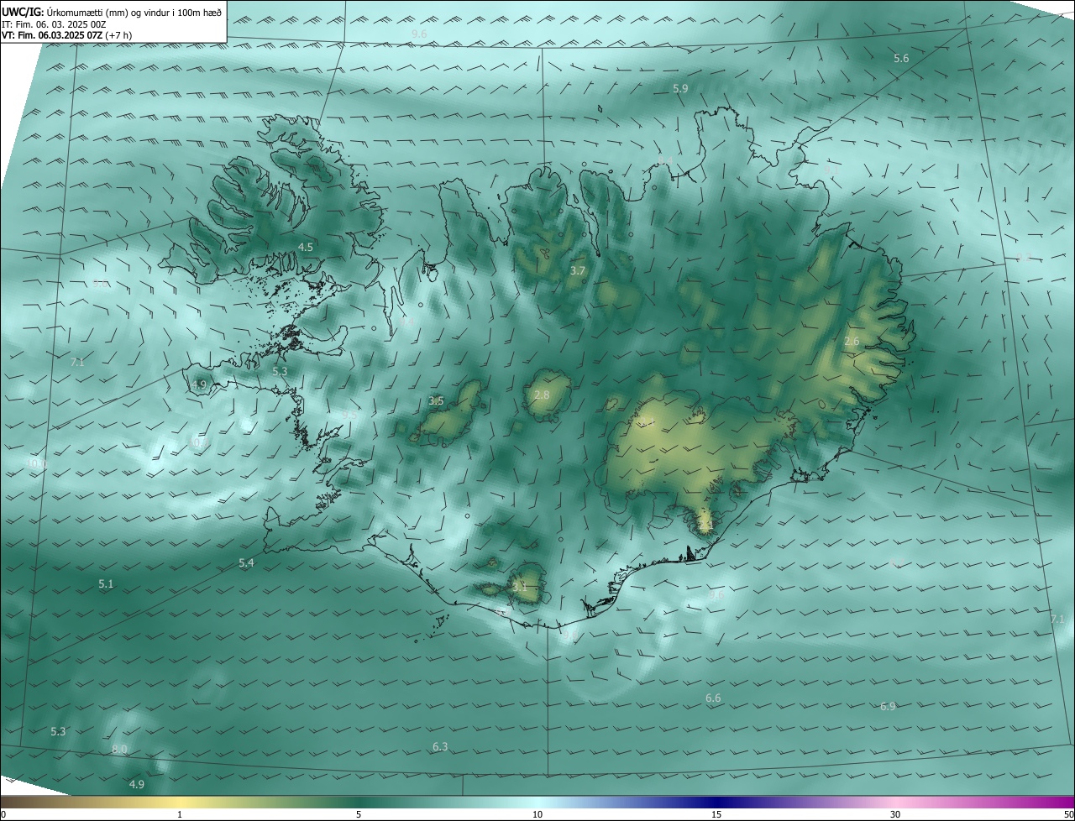Click the legend tick label 5

point(359,814)
